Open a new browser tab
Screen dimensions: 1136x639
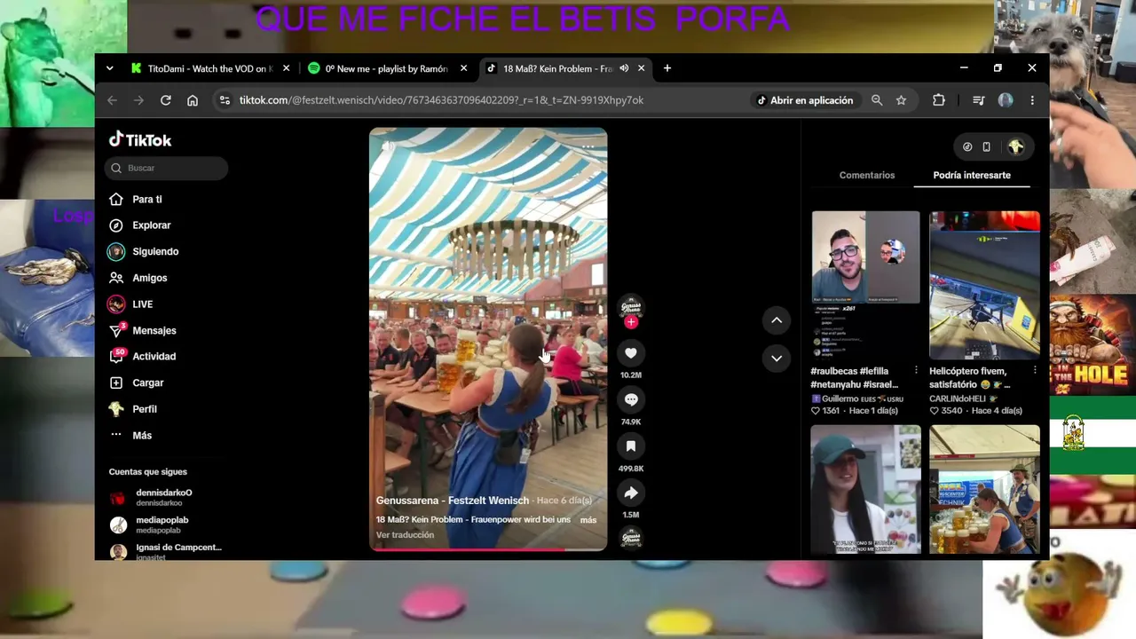pos(667,68)
